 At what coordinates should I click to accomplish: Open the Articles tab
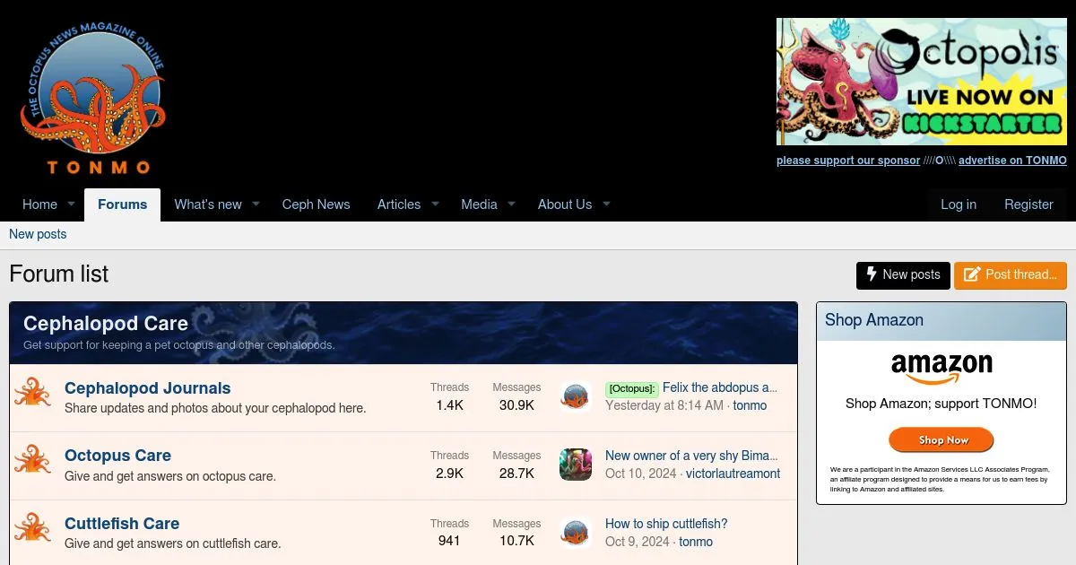click(399, 204)
